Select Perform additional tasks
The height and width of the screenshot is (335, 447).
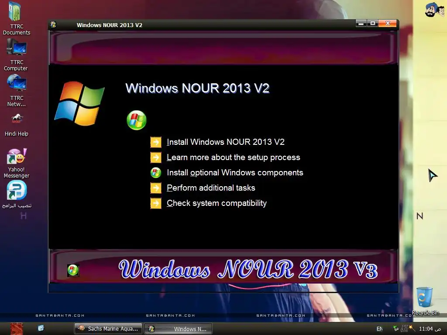pos(211,188)
